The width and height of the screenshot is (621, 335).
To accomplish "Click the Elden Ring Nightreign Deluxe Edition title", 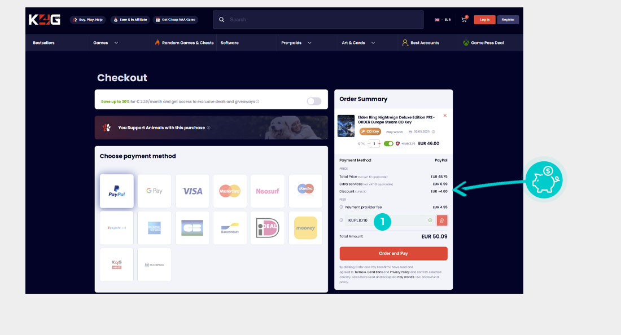I will 396,120.
